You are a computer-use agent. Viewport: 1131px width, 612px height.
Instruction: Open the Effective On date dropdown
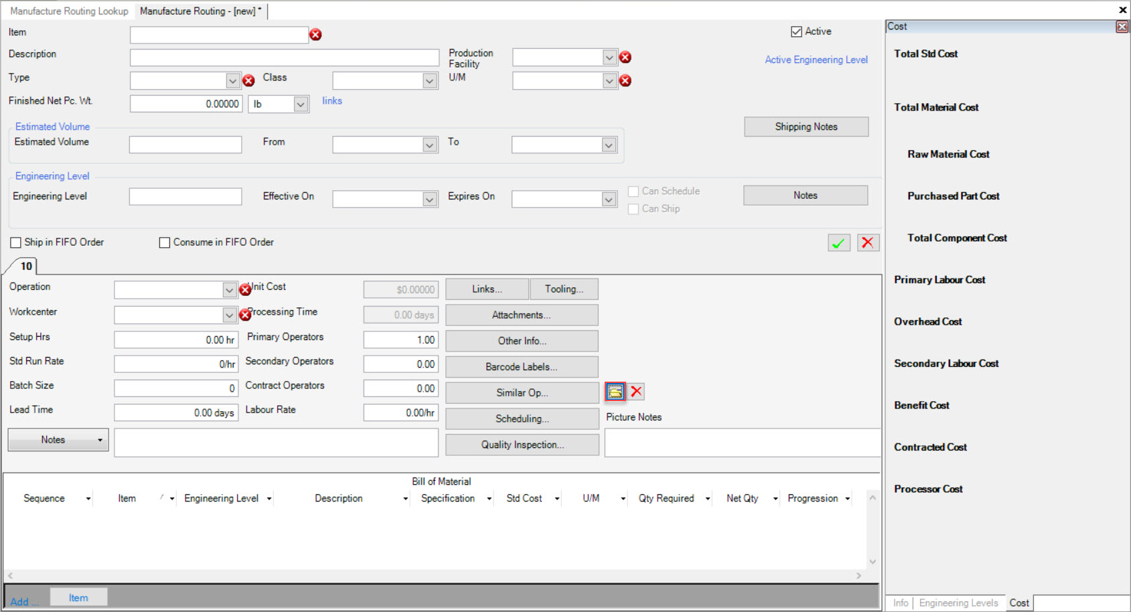[430, 199]
